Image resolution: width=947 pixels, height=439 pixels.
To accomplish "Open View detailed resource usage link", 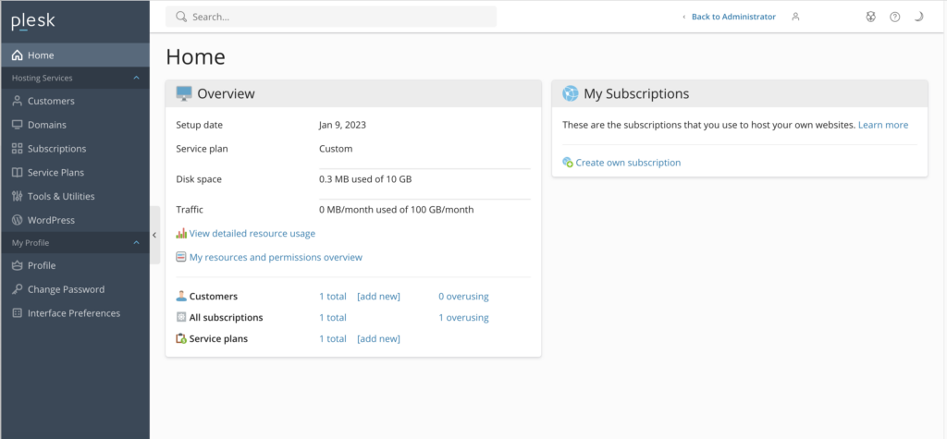I will (x=252, y=233).
